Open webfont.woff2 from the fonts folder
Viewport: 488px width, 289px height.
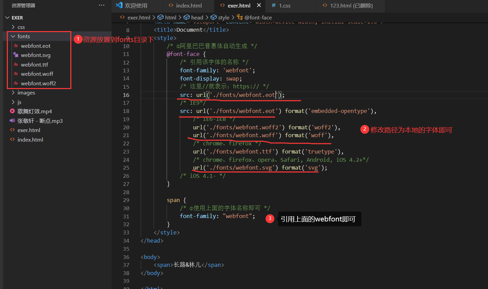tap(39, 83)
